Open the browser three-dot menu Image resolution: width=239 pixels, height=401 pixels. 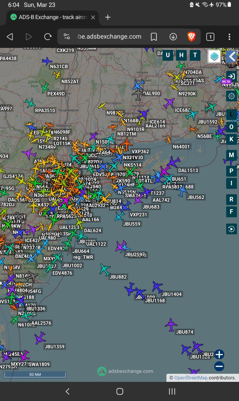229,37
